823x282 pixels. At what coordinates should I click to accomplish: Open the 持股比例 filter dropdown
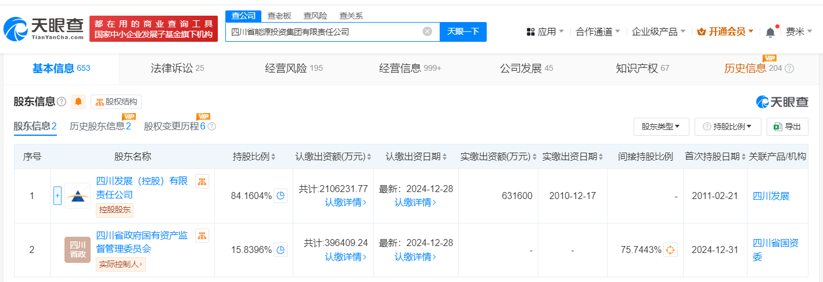tap(728, 126)
